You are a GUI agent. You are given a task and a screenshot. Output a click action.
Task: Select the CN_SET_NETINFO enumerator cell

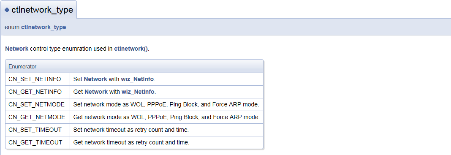[x=38, y=79]
